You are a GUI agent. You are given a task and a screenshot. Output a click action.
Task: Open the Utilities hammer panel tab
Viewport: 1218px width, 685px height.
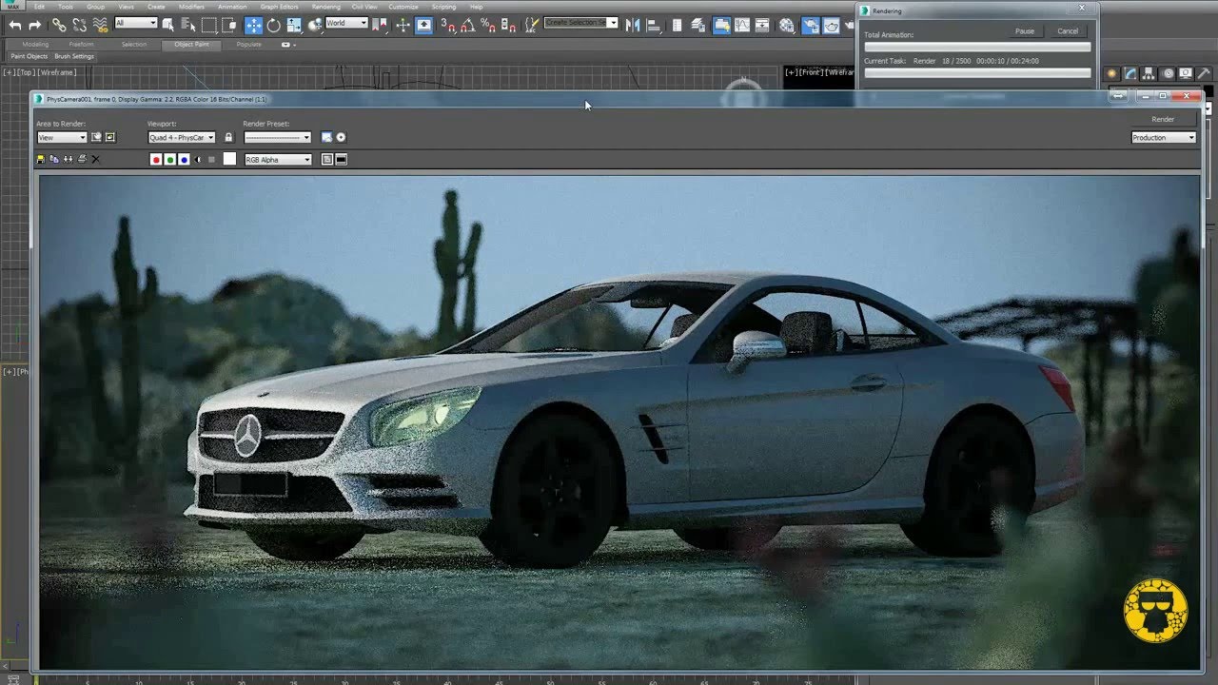click(1205, 73)
